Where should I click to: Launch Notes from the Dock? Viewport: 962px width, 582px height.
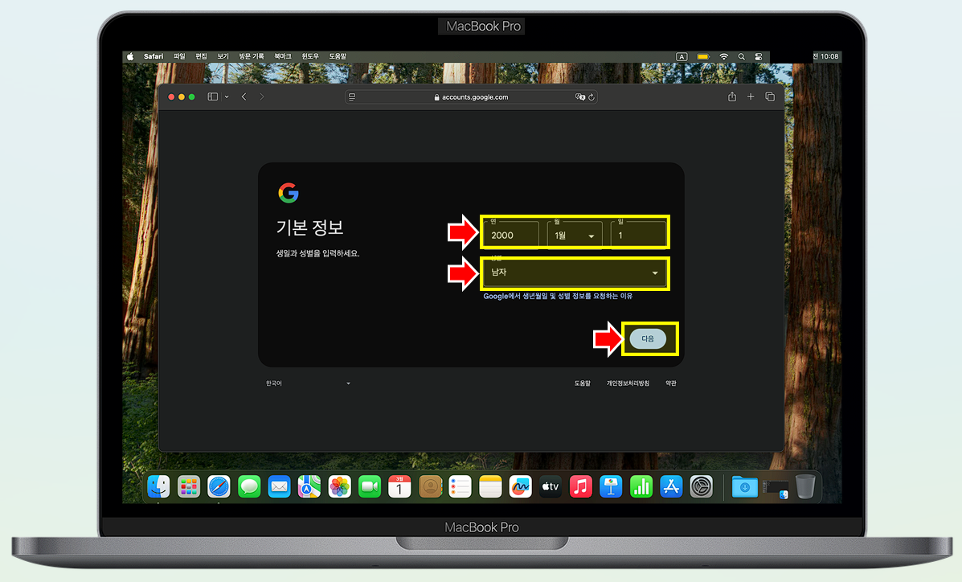coord(490,487)
